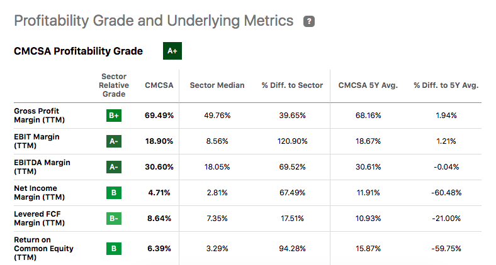Click the Sector Relative Grade column header

(x=114, y=85)
